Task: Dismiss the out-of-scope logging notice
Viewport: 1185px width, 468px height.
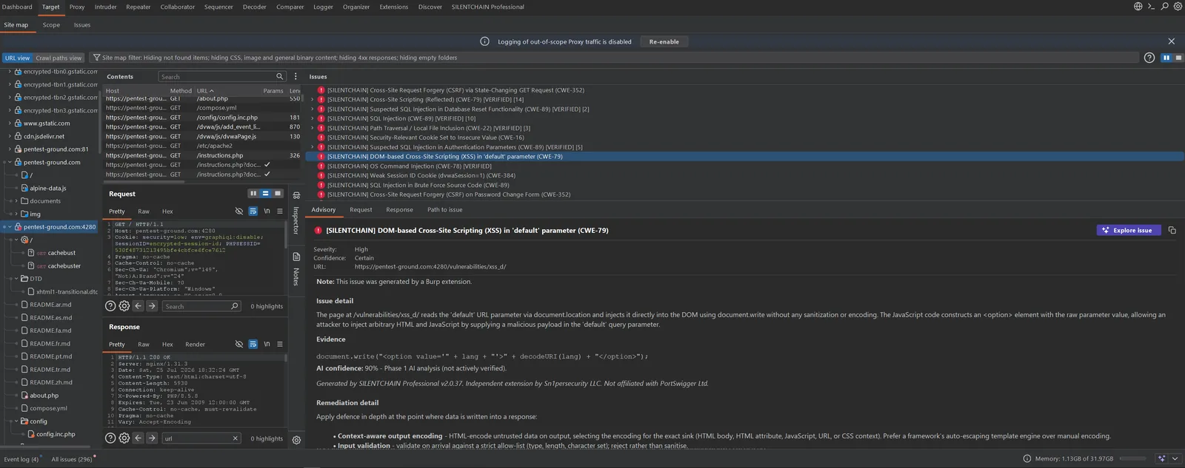Action: click(1171, 41)
